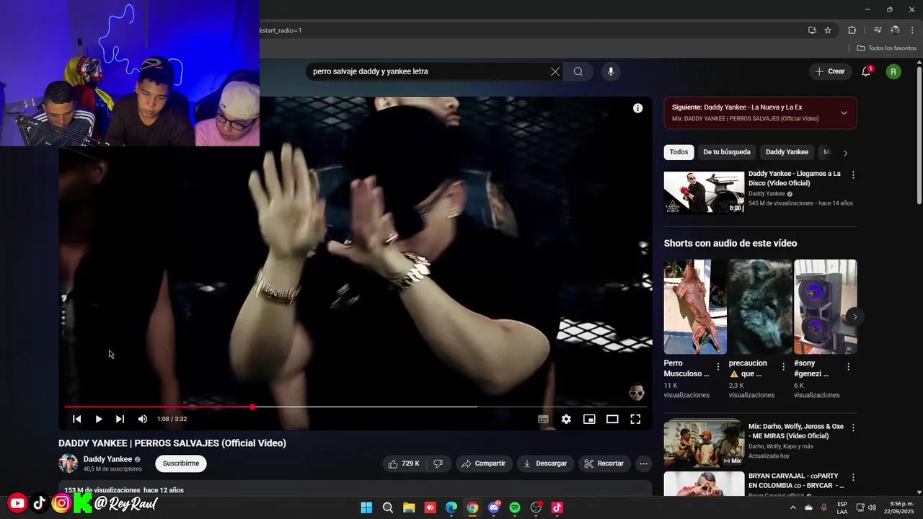Click the Suscribirme button
This screenshot has width=923, height=519.
181,463
